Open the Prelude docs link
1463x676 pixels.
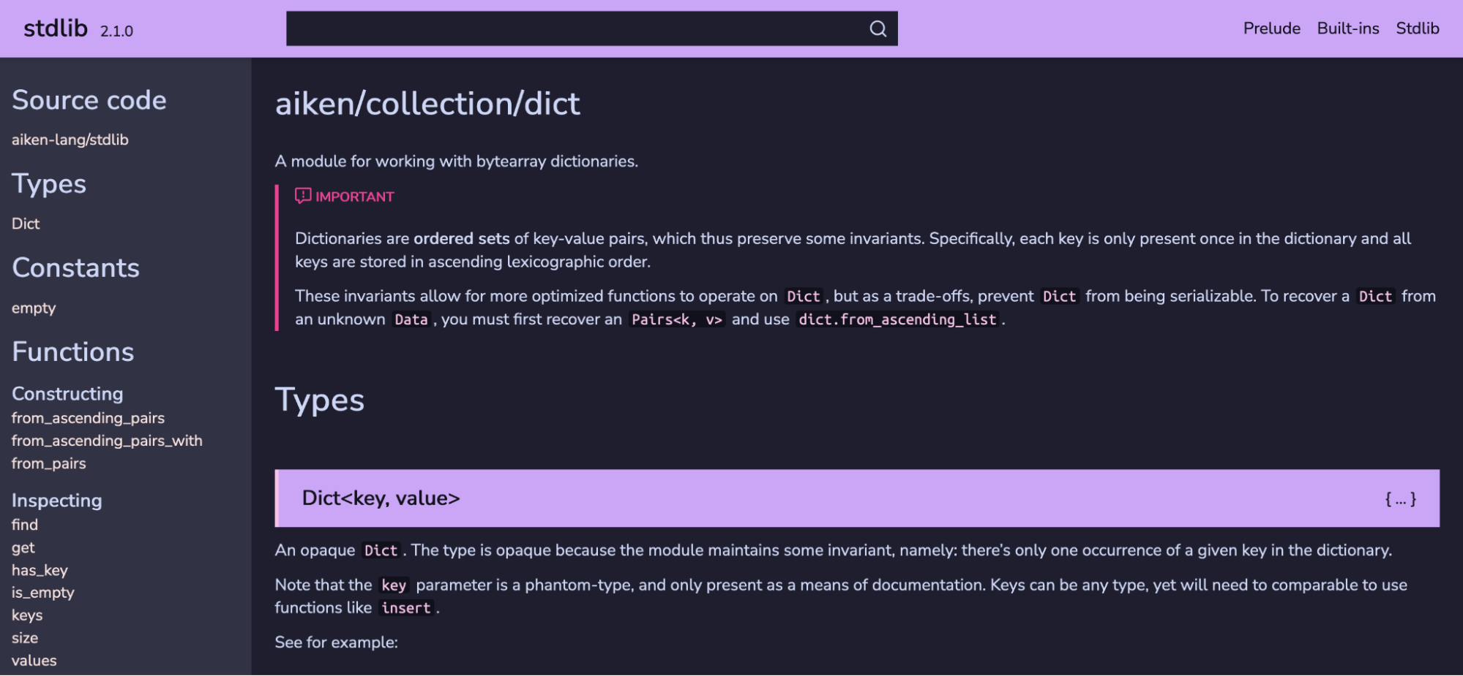coord(1271,29)
